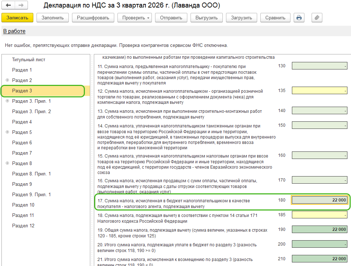Open Раздел 8. Прил. 1
The image size is (351, 266).
click(x=32, y=174)
